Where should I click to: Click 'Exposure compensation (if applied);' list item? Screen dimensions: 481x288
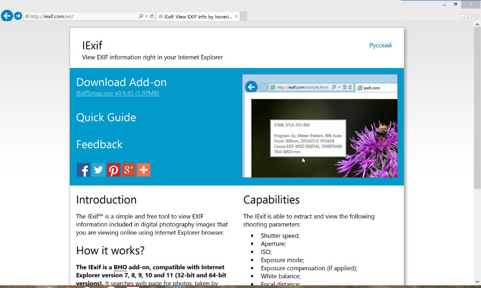(x=309, y=268)
